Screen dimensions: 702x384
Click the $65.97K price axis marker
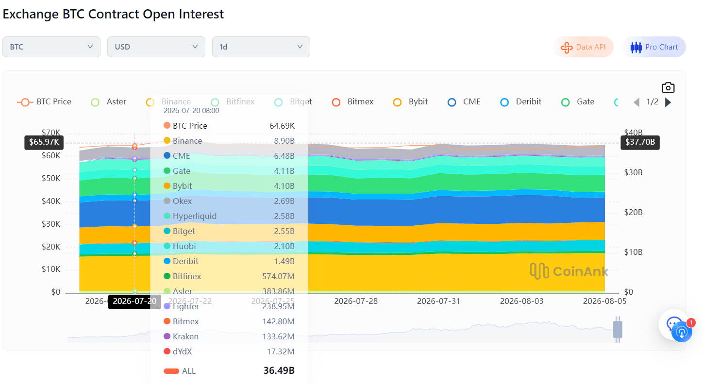click(x=44, y=142)
